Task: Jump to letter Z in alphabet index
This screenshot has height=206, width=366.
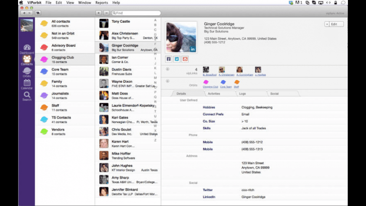Action: click(x=155, y=140)
